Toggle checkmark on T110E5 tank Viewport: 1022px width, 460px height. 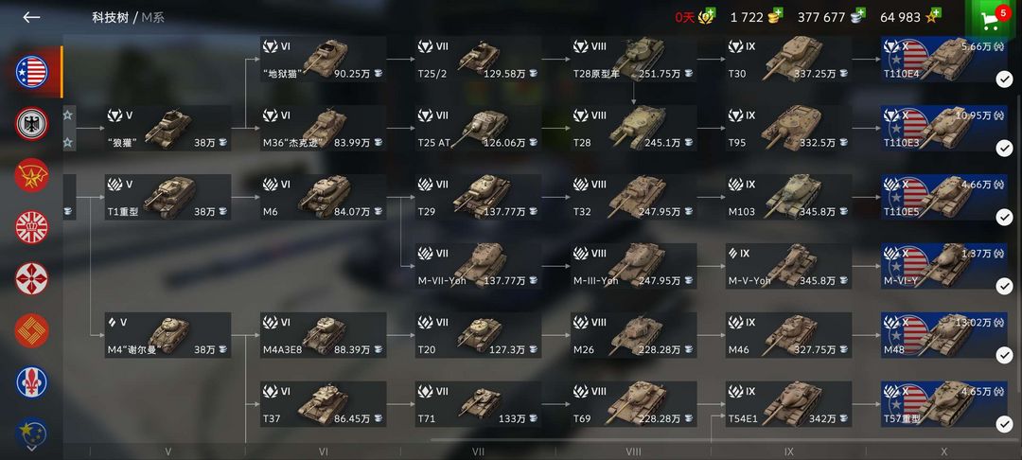(1004, 217)
